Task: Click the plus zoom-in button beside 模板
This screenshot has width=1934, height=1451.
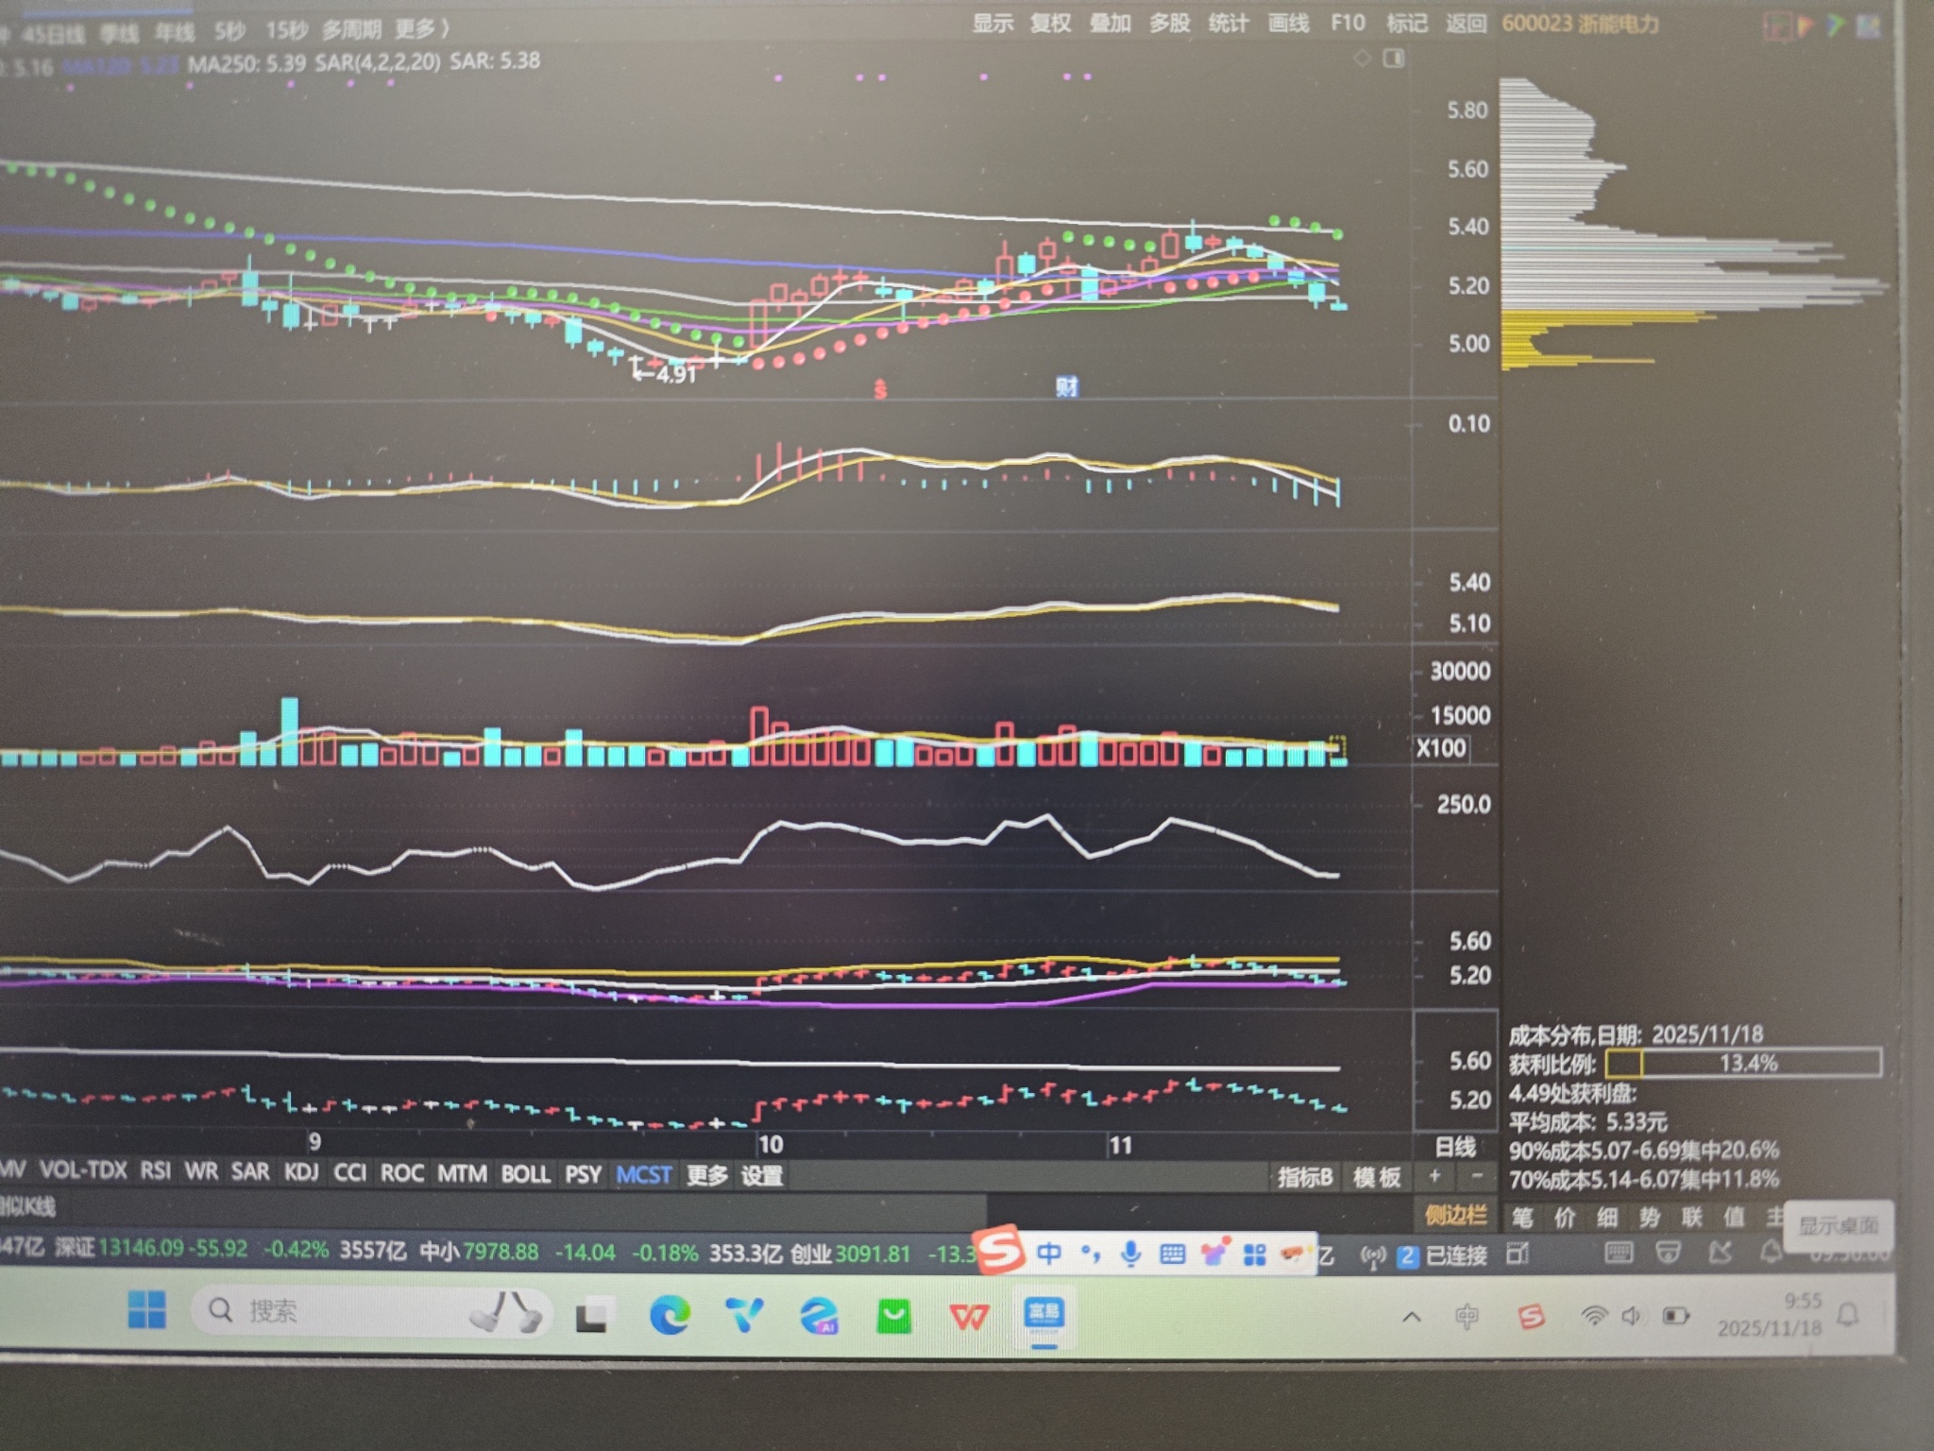Action: point(1434,1176)
